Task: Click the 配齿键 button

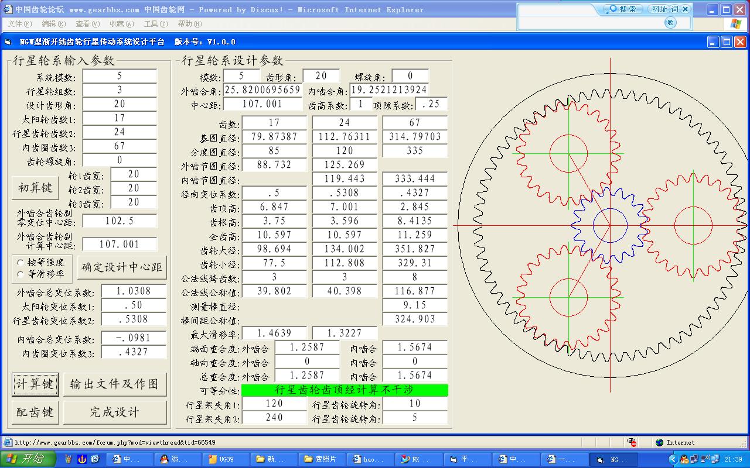Action: pyautogui.click(x=35, y=412)
